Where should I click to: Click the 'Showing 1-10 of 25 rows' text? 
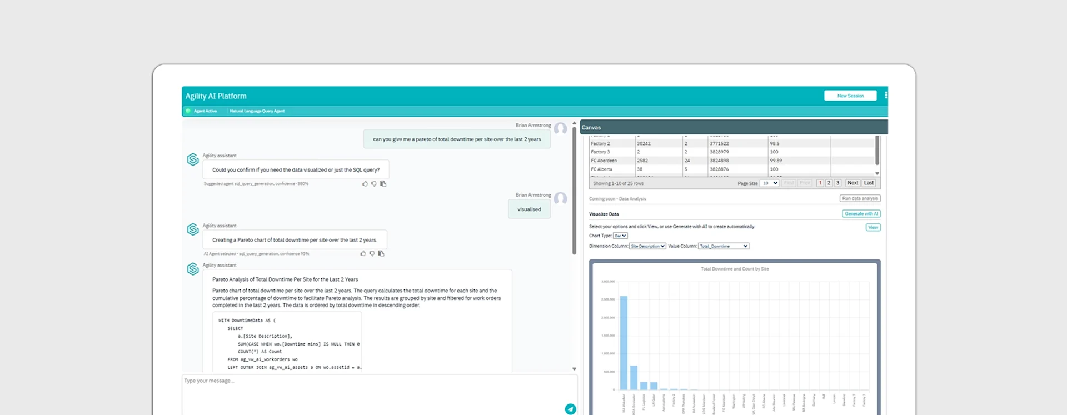coord(618,183)
